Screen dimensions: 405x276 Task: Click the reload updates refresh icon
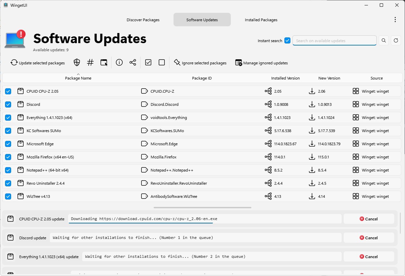[x=396, y=41]
